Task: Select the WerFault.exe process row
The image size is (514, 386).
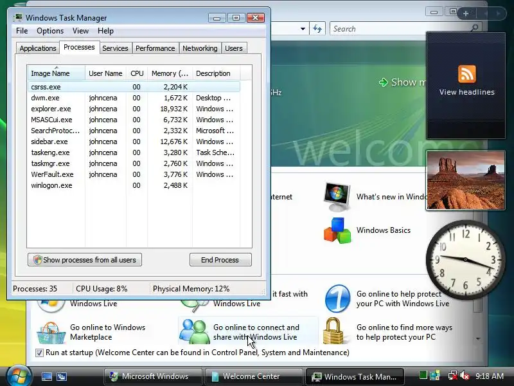Action: click(x=134, y=174)
